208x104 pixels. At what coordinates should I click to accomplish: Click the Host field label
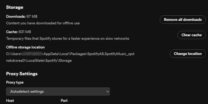pos(10,100)
